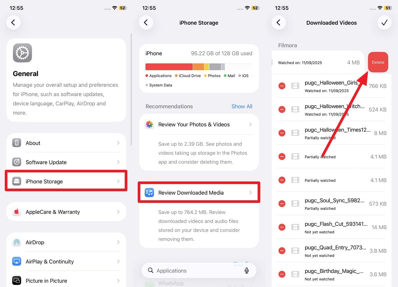This screenshot has width=398, height=287.
Task: Tap the AirPlay & Continuity icon
Action: (x=17, y=261)
